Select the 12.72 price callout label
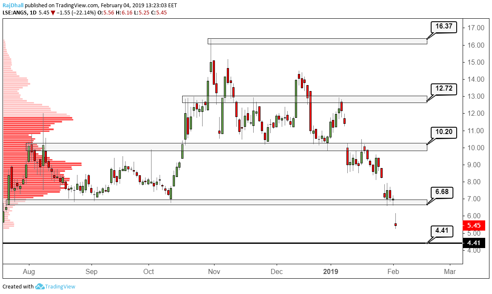492x294 pixels. [x=443, y=89]
